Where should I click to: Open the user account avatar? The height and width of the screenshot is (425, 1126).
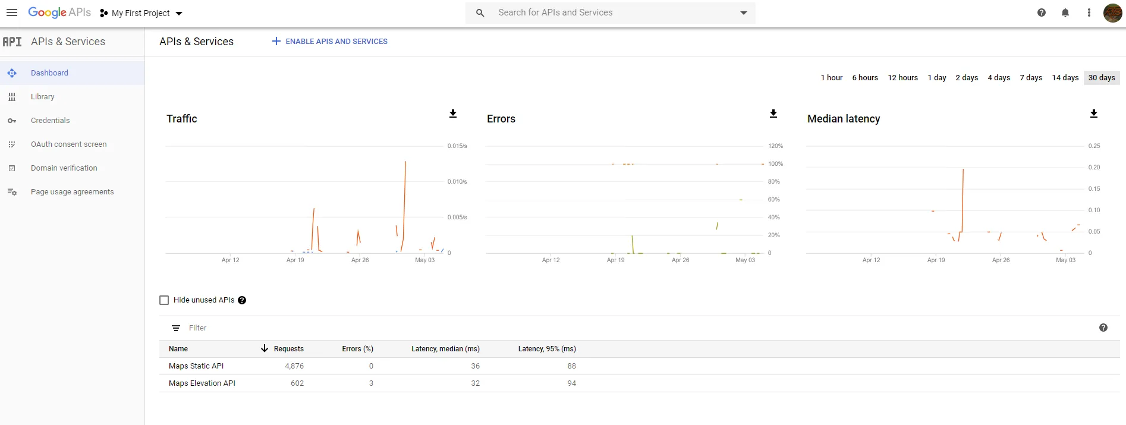(x=1112, y=12)
